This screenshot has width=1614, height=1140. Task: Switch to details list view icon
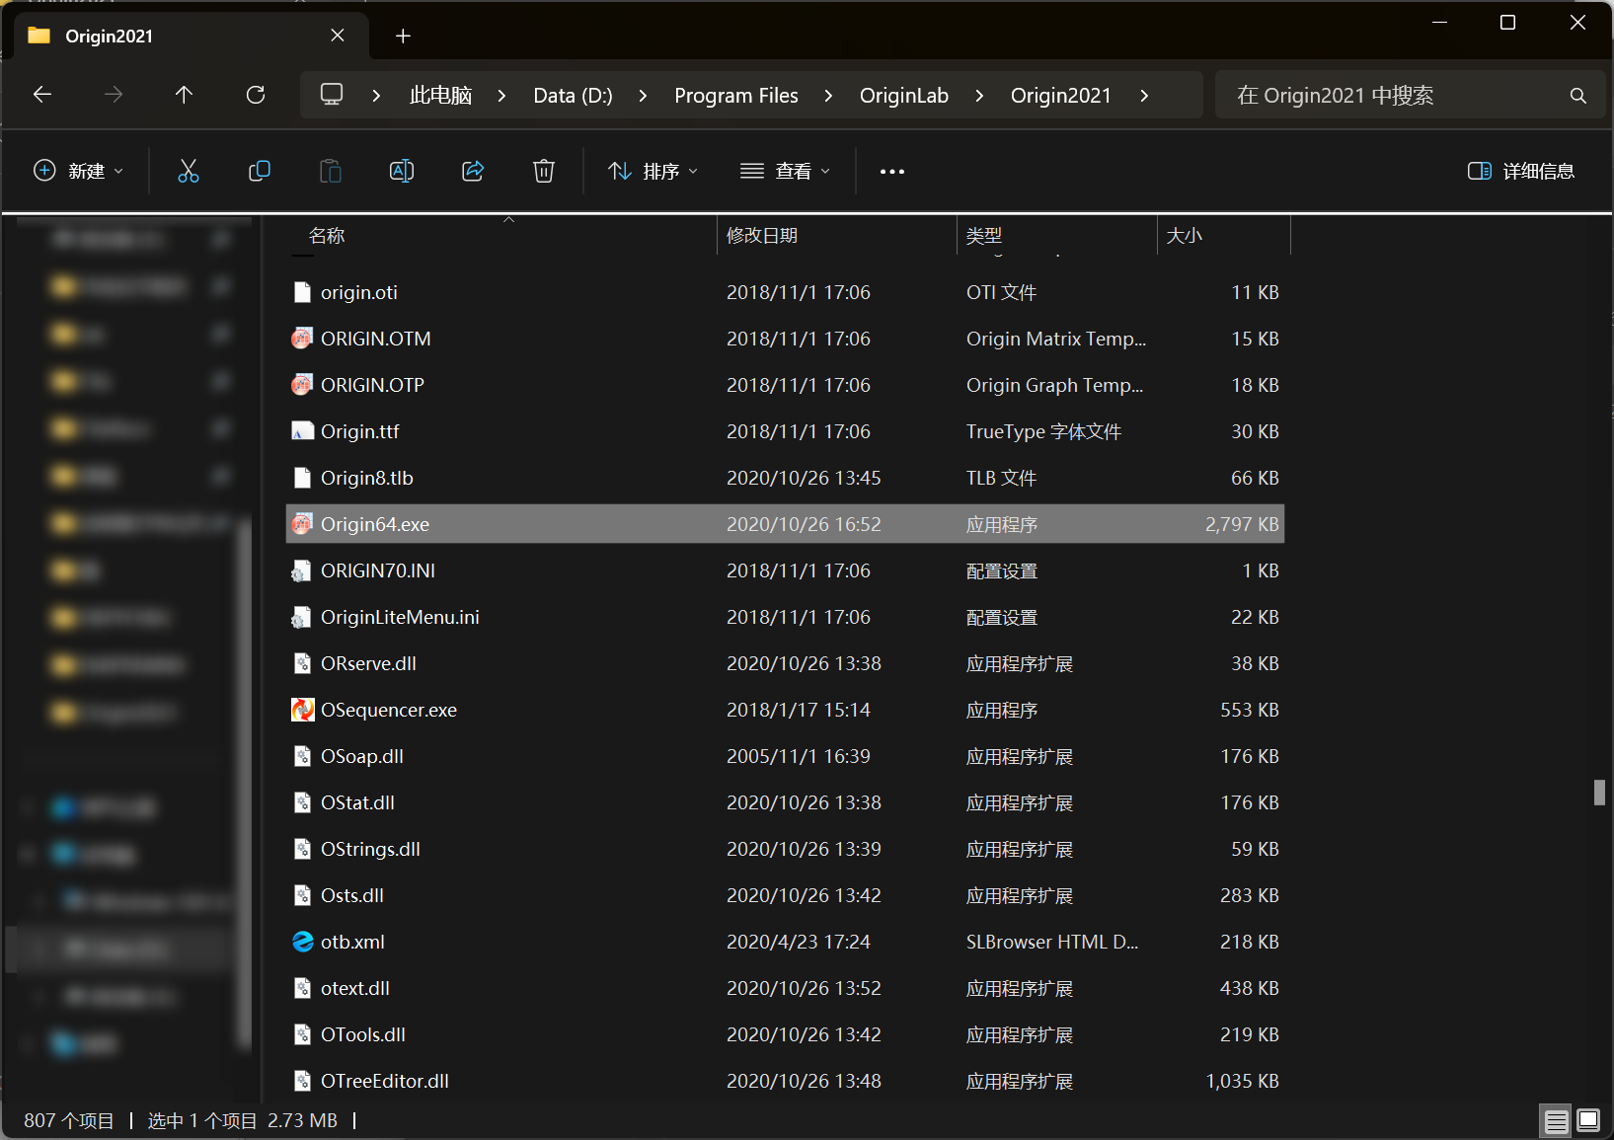point(1556,1121)
